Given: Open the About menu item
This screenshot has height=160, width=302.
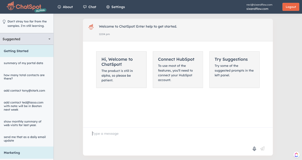Looking at the screenshot, I should coord(65,7).
